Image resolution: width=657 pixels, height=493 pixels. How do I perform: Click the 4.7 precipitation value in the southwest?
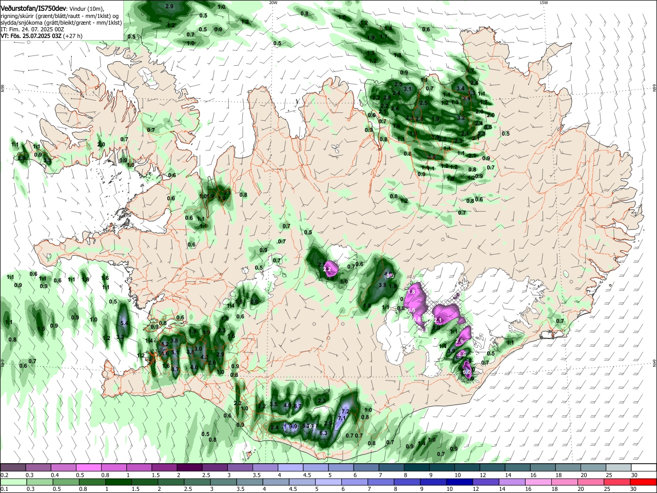(x=175, y=369)
